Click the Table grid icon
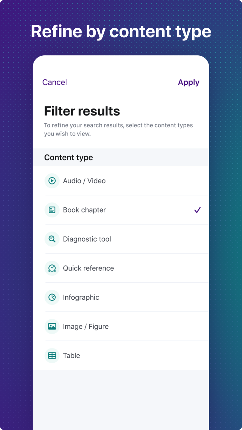This screenshot has height=430, width=242. coord(52,356)
